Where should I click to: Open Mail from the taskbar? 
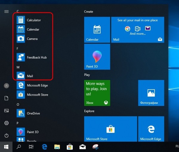[83, 147]
